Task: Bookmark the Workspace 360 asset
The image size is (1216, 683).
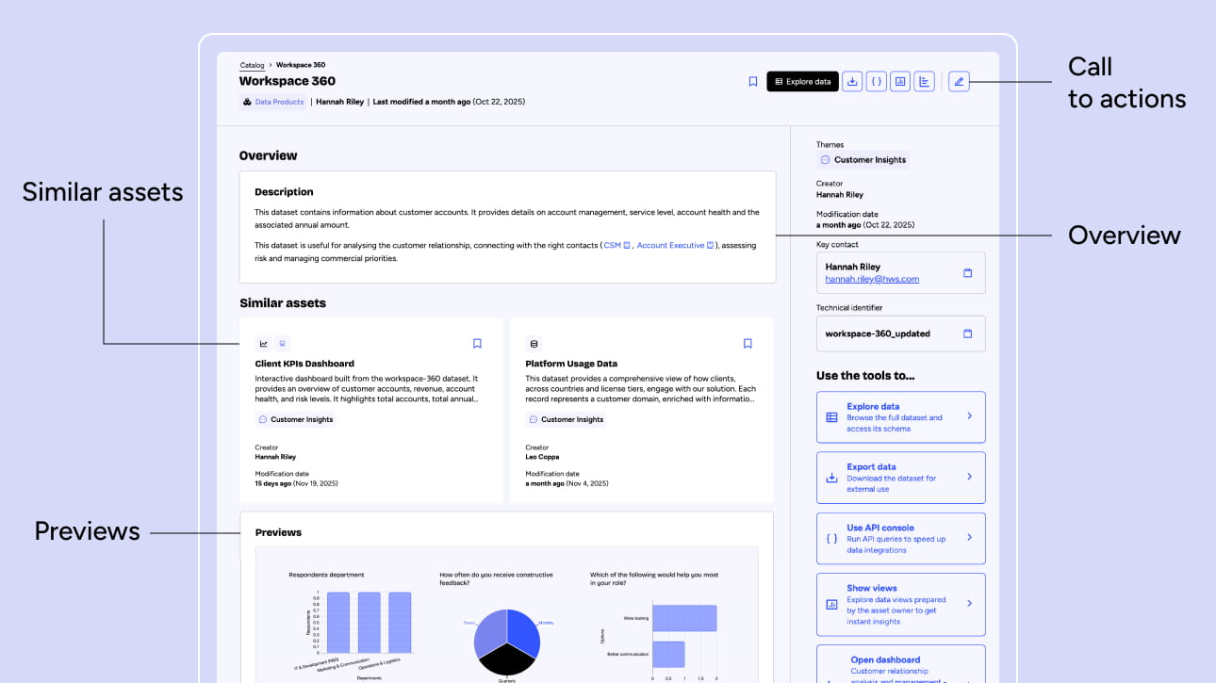Action: click(753, 82)
